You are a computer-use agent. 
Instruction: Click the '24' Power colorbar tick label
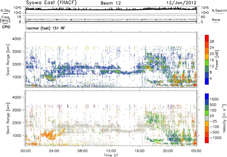212,48
